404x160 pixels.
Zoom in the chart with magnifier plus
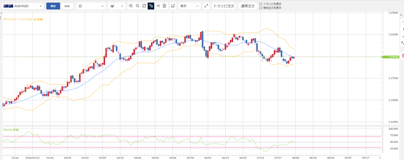click(x=131, y=6)
